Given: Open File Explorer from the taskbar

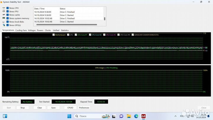Looking at the screenshot, I should [x=129, y=116].
